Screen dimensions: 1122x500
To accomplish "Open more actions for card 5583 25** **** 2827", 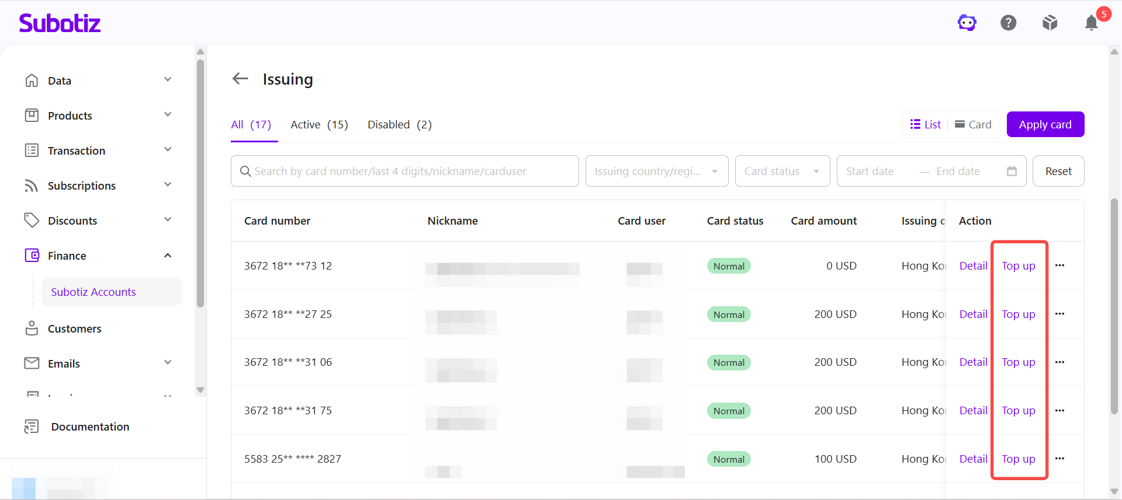I will pyautogui.click(x=1060, y=459).
